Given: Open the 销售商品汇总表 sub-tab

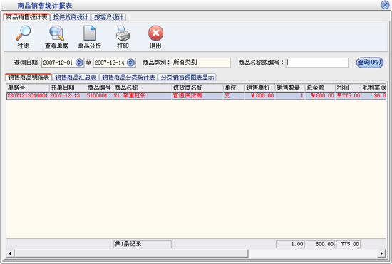Looking at the screenshot, I should tap(76, 77).
